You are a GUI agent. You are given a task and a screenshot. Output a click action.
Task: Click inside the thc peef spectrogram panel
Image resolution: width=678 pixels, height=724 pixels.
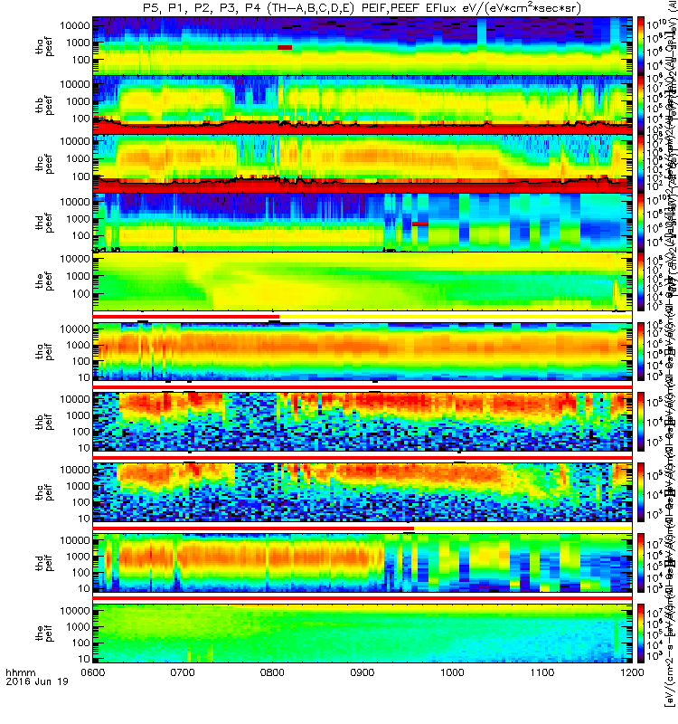coord(363,164)
